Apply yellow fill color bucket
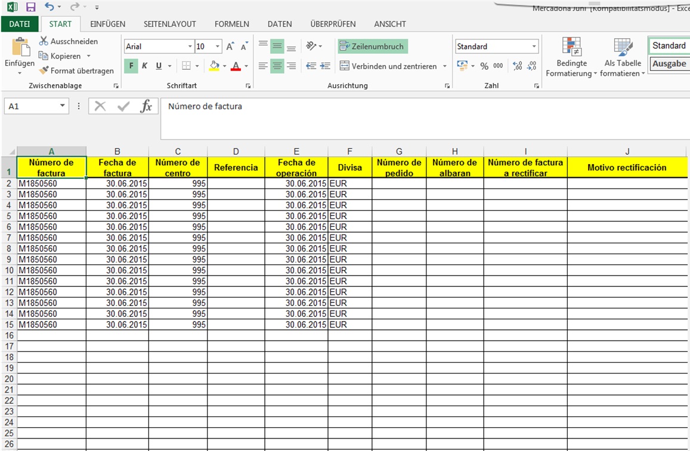690x451 pixels. [214, 66]
